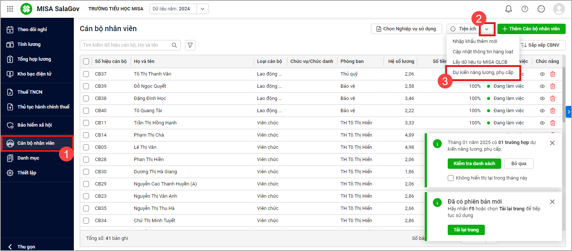
Task: Click the search magnifier icon
Action: pos(174,45)
